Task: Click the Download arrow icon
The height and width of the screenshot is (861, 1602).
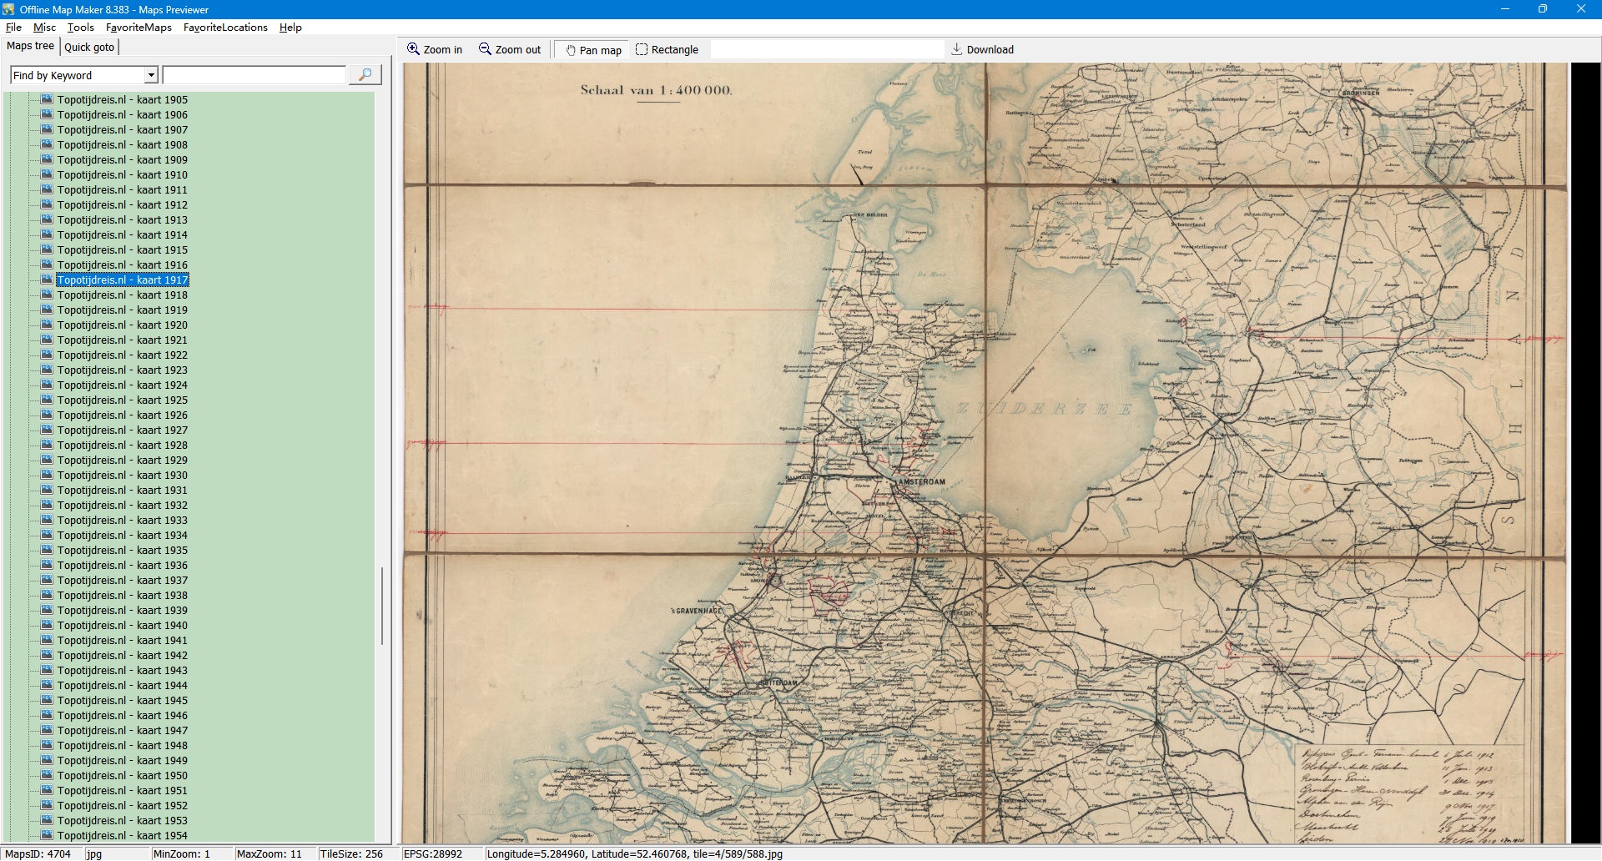Action: coord(957,49)
